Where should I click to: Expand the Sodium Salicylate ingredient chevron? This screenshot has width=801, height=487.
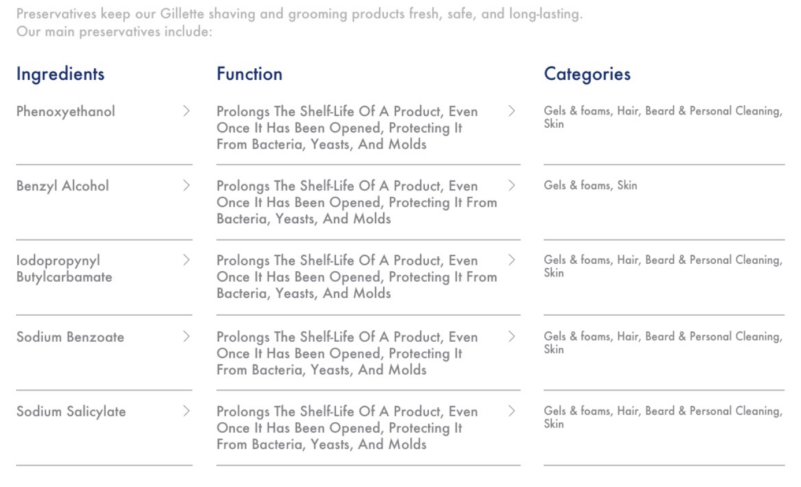186,411
